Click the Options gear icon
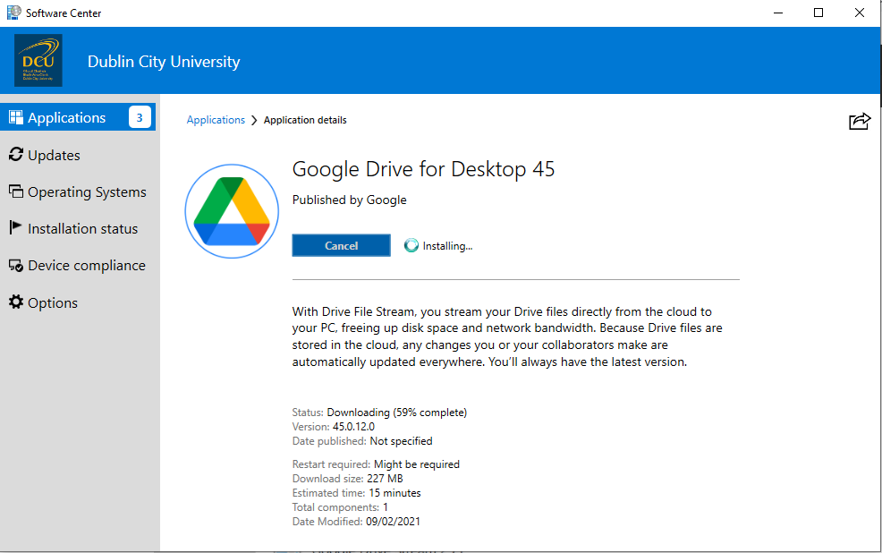The height and width of the screenshot is (553, 882). (x=16, y=302)
